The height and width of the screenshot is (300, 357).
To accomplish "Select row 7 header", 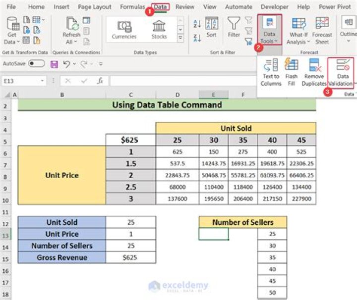I will click(5, 164).
